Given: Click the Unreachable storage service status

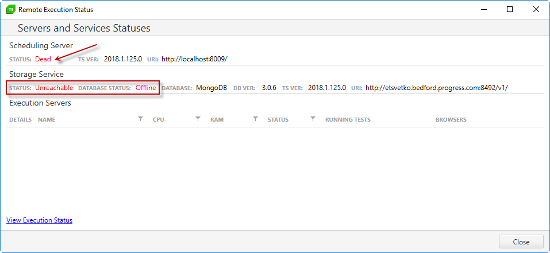Looking at the screenshot, I should (54, 88).
